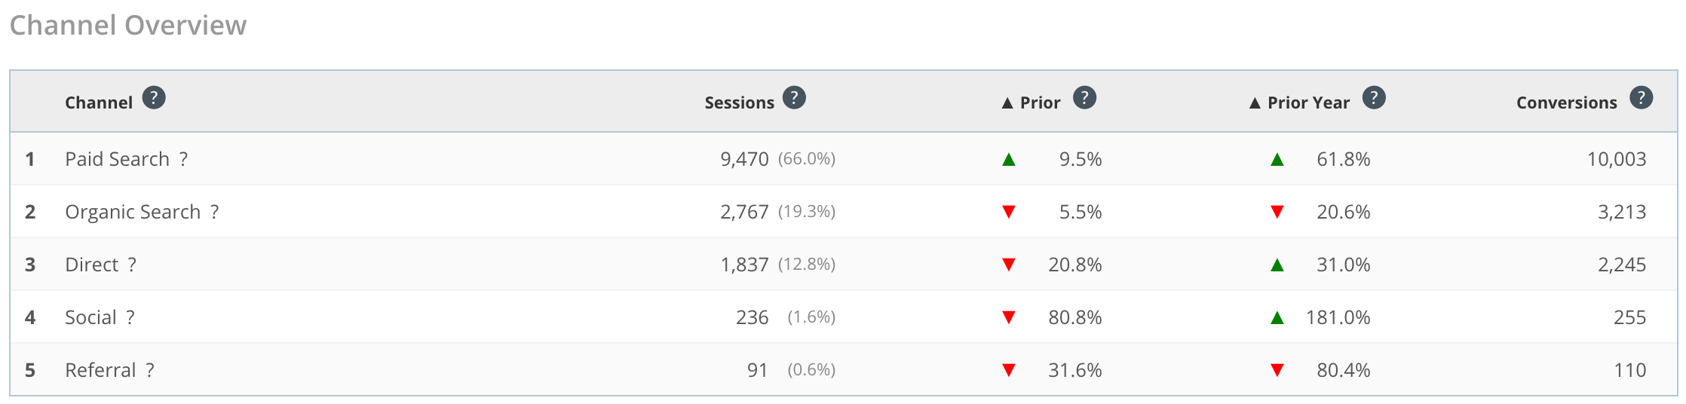The height and width of the screenshot is (404, 1686).
Task: Click help icon next to Conversions header
Action: [x=1641, y=98]
